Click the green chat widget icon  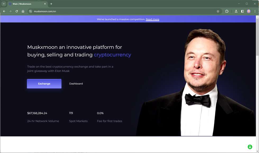pos(250,147)
